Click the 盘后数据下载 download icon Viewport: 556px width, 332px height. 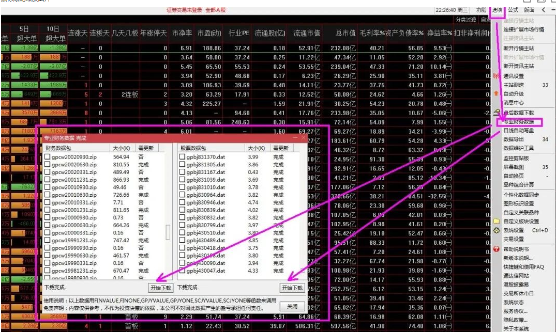(497, 113)
